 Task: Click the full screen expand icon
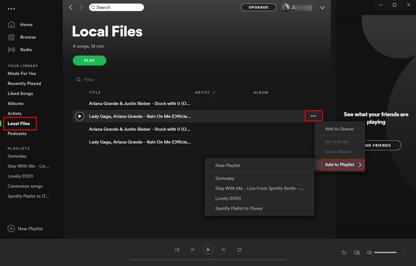click(x=405, y=252)
